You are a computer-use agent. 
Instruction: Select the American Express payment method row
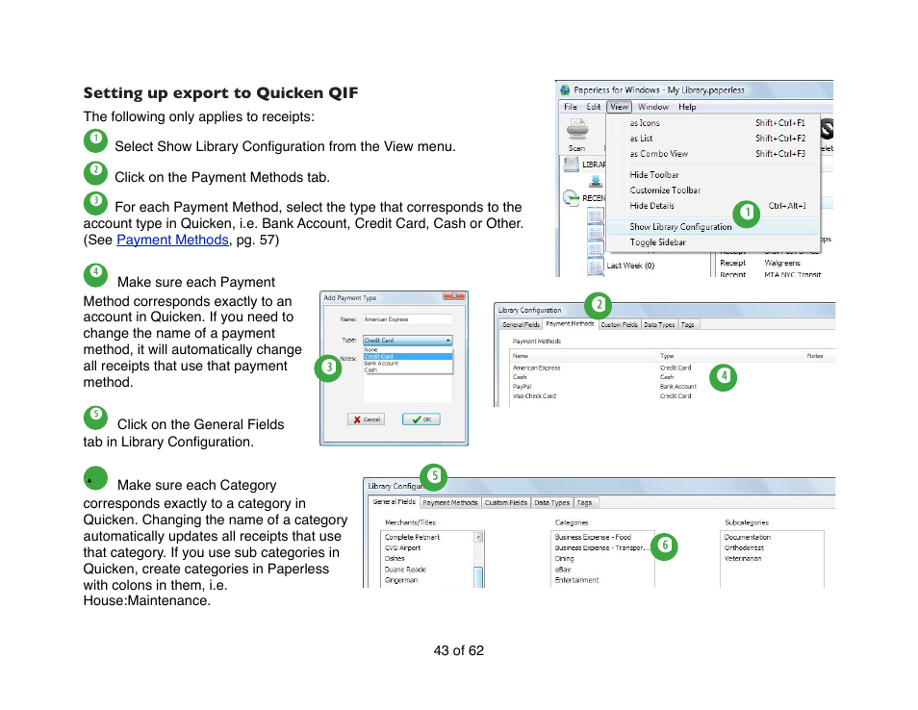(672, 368)
